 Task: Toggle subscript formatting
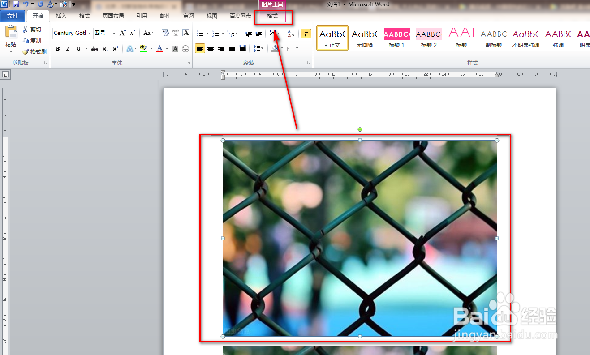105,49
